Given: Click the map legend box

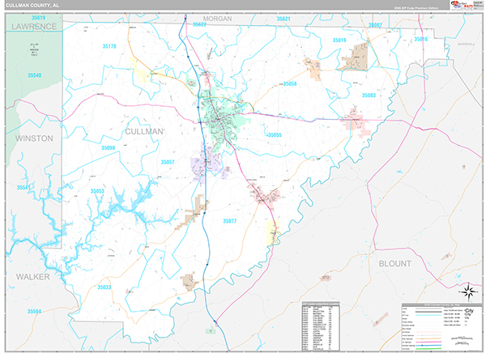Looking at the screenshot, I should point(441,327).
